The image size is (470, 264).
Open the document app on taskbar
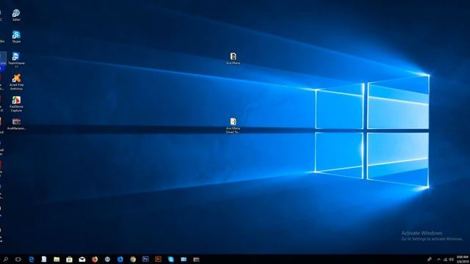tap(44, 259)
